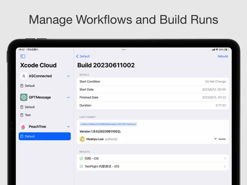Open the GPTMessage app icon
Viewport: 247px width, 185px height.
click(24, 97)
